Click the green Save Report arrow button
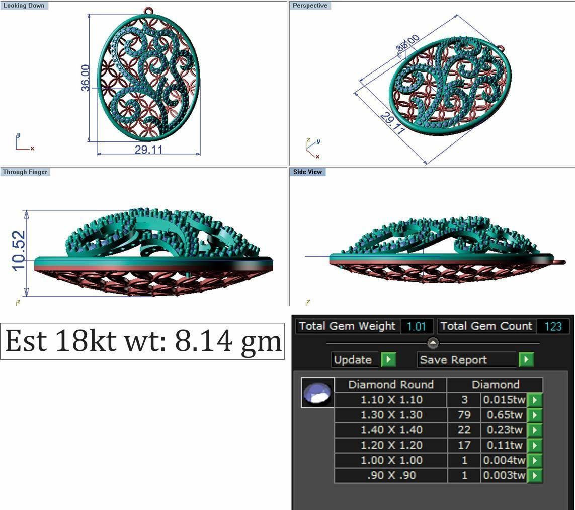This screenshot has height=510, width=575. 526,359
